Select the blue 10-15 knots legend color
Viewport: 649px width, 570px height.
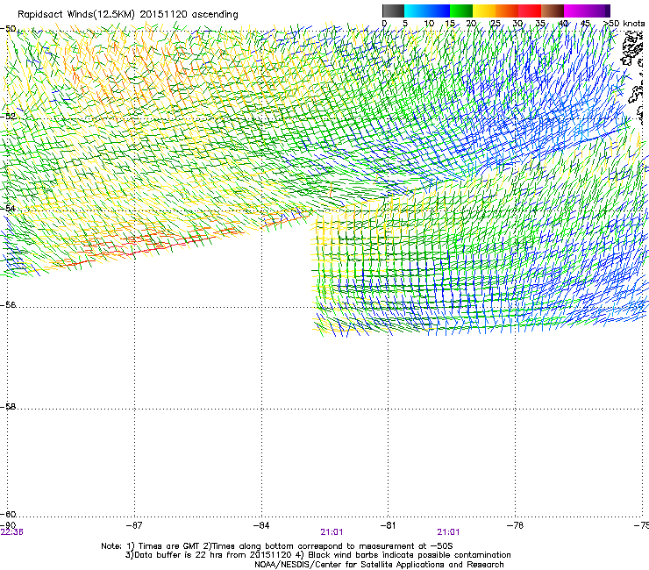439,11
